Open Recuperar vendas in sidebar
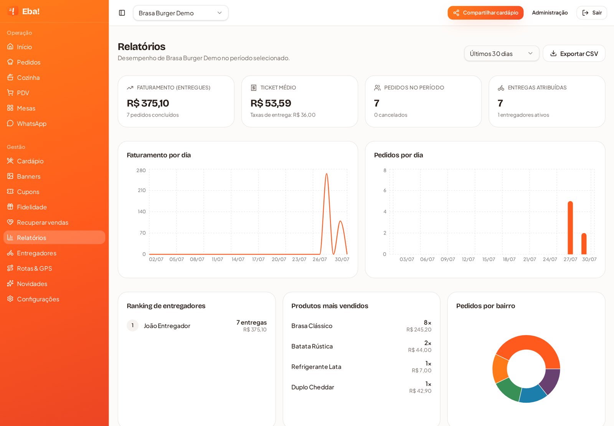Screen dimensions: 614x426 [54, 222]
